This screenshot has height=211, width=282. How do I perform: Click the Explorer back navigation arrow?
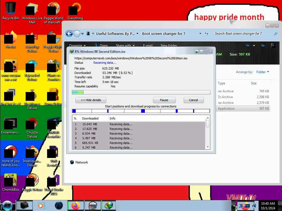[x=69, y=34]
